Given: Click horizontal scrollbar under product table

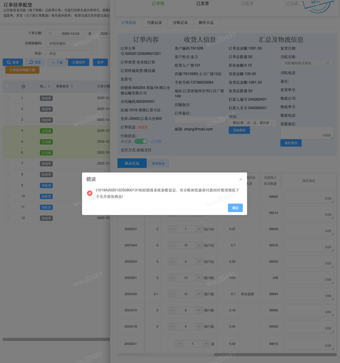Looking at the screenshot, I should pos(275,354).
